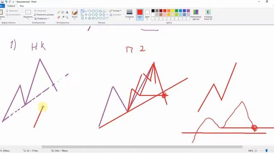This screenshot has height=154, width=274.
Task: Select the Hexagon shape
Action: (x=93, y=15)
